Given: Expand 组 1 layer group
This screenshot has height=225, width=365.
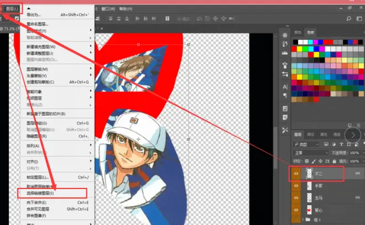Looking at the screenshot, I should coord(303,219).
